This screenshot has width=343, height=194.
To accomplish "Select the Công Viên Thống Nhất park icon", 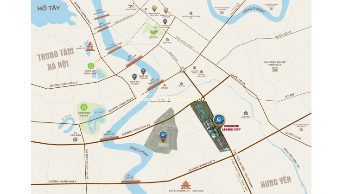I will point(90,66).
